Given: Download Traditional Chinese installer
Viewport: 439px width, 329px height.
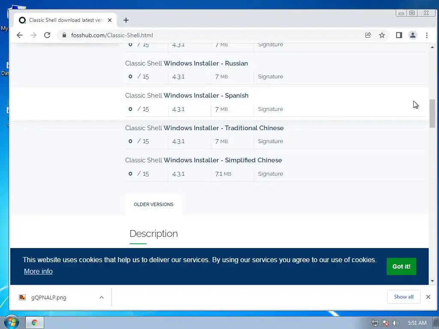Looking at the screenshot, I should tap(204, 128).
